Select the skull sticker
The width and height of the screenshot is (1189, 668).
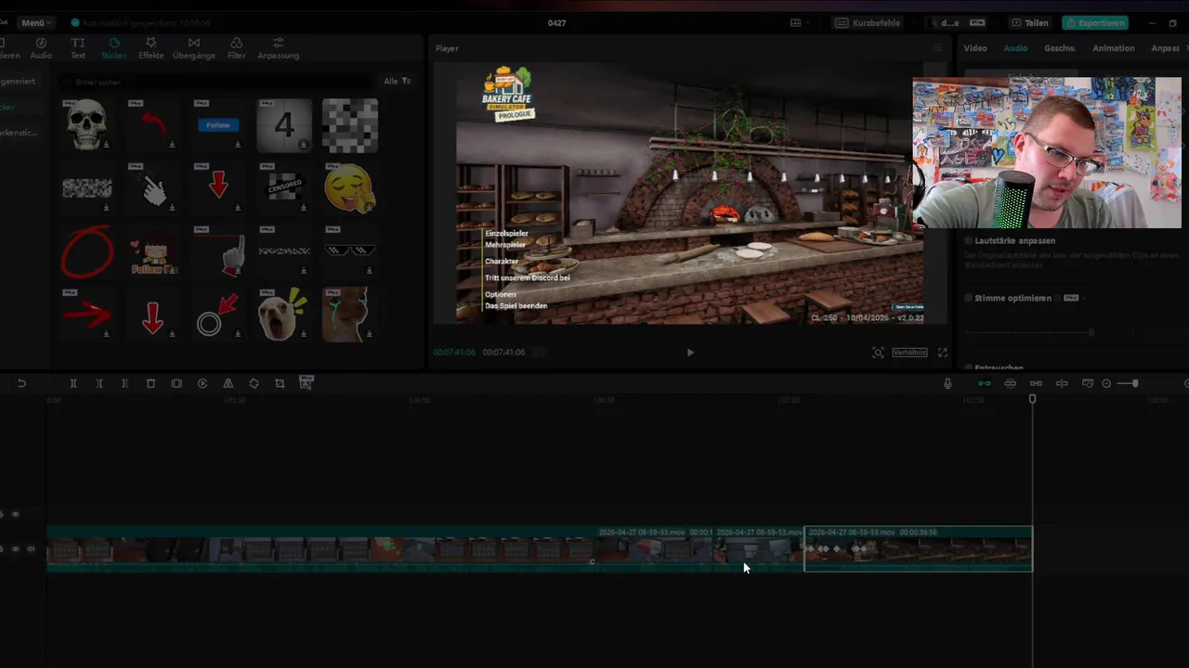tap(86, 124)
